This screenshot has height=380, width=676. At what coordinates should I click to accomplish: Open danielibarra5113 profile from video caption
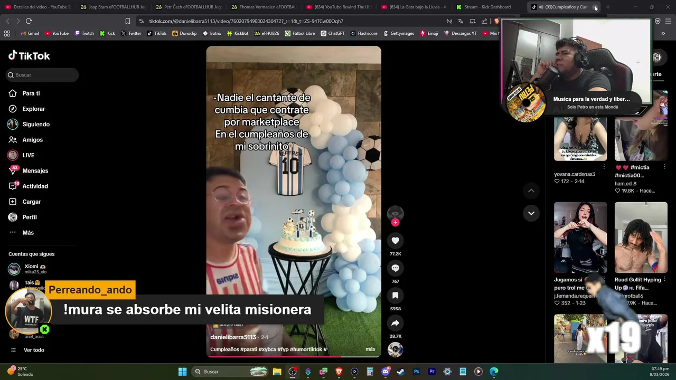point(233,337)
